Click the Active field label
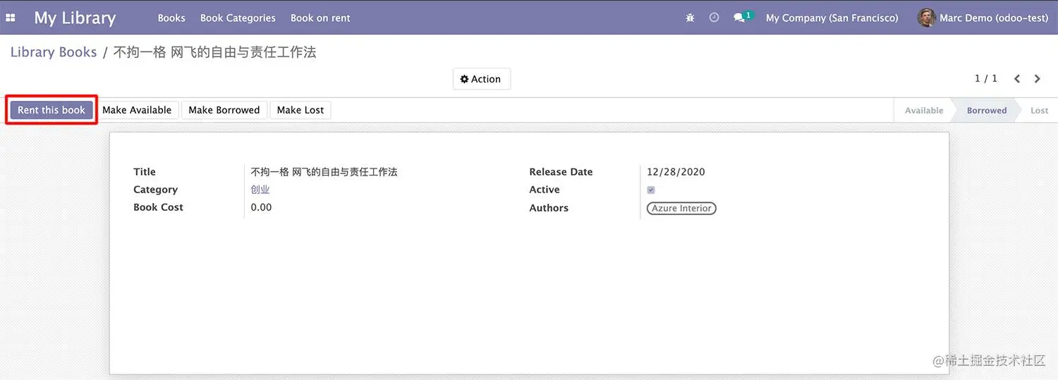This screenshot has height=380, width=1058. [545, 190]
